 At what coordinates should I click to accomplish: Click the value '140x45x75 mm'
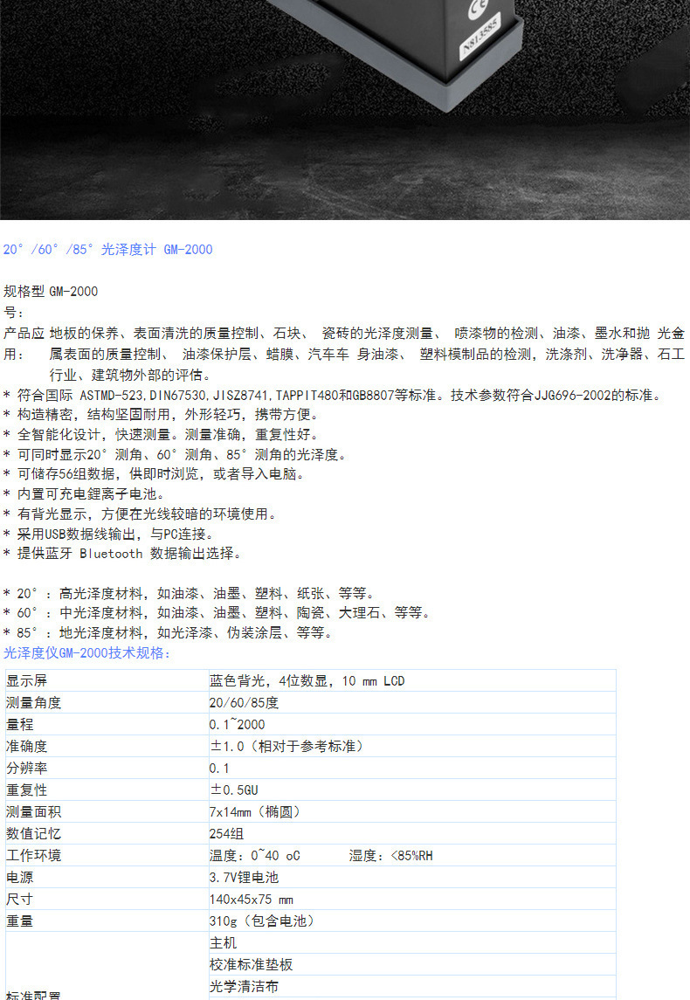(412, 900)
